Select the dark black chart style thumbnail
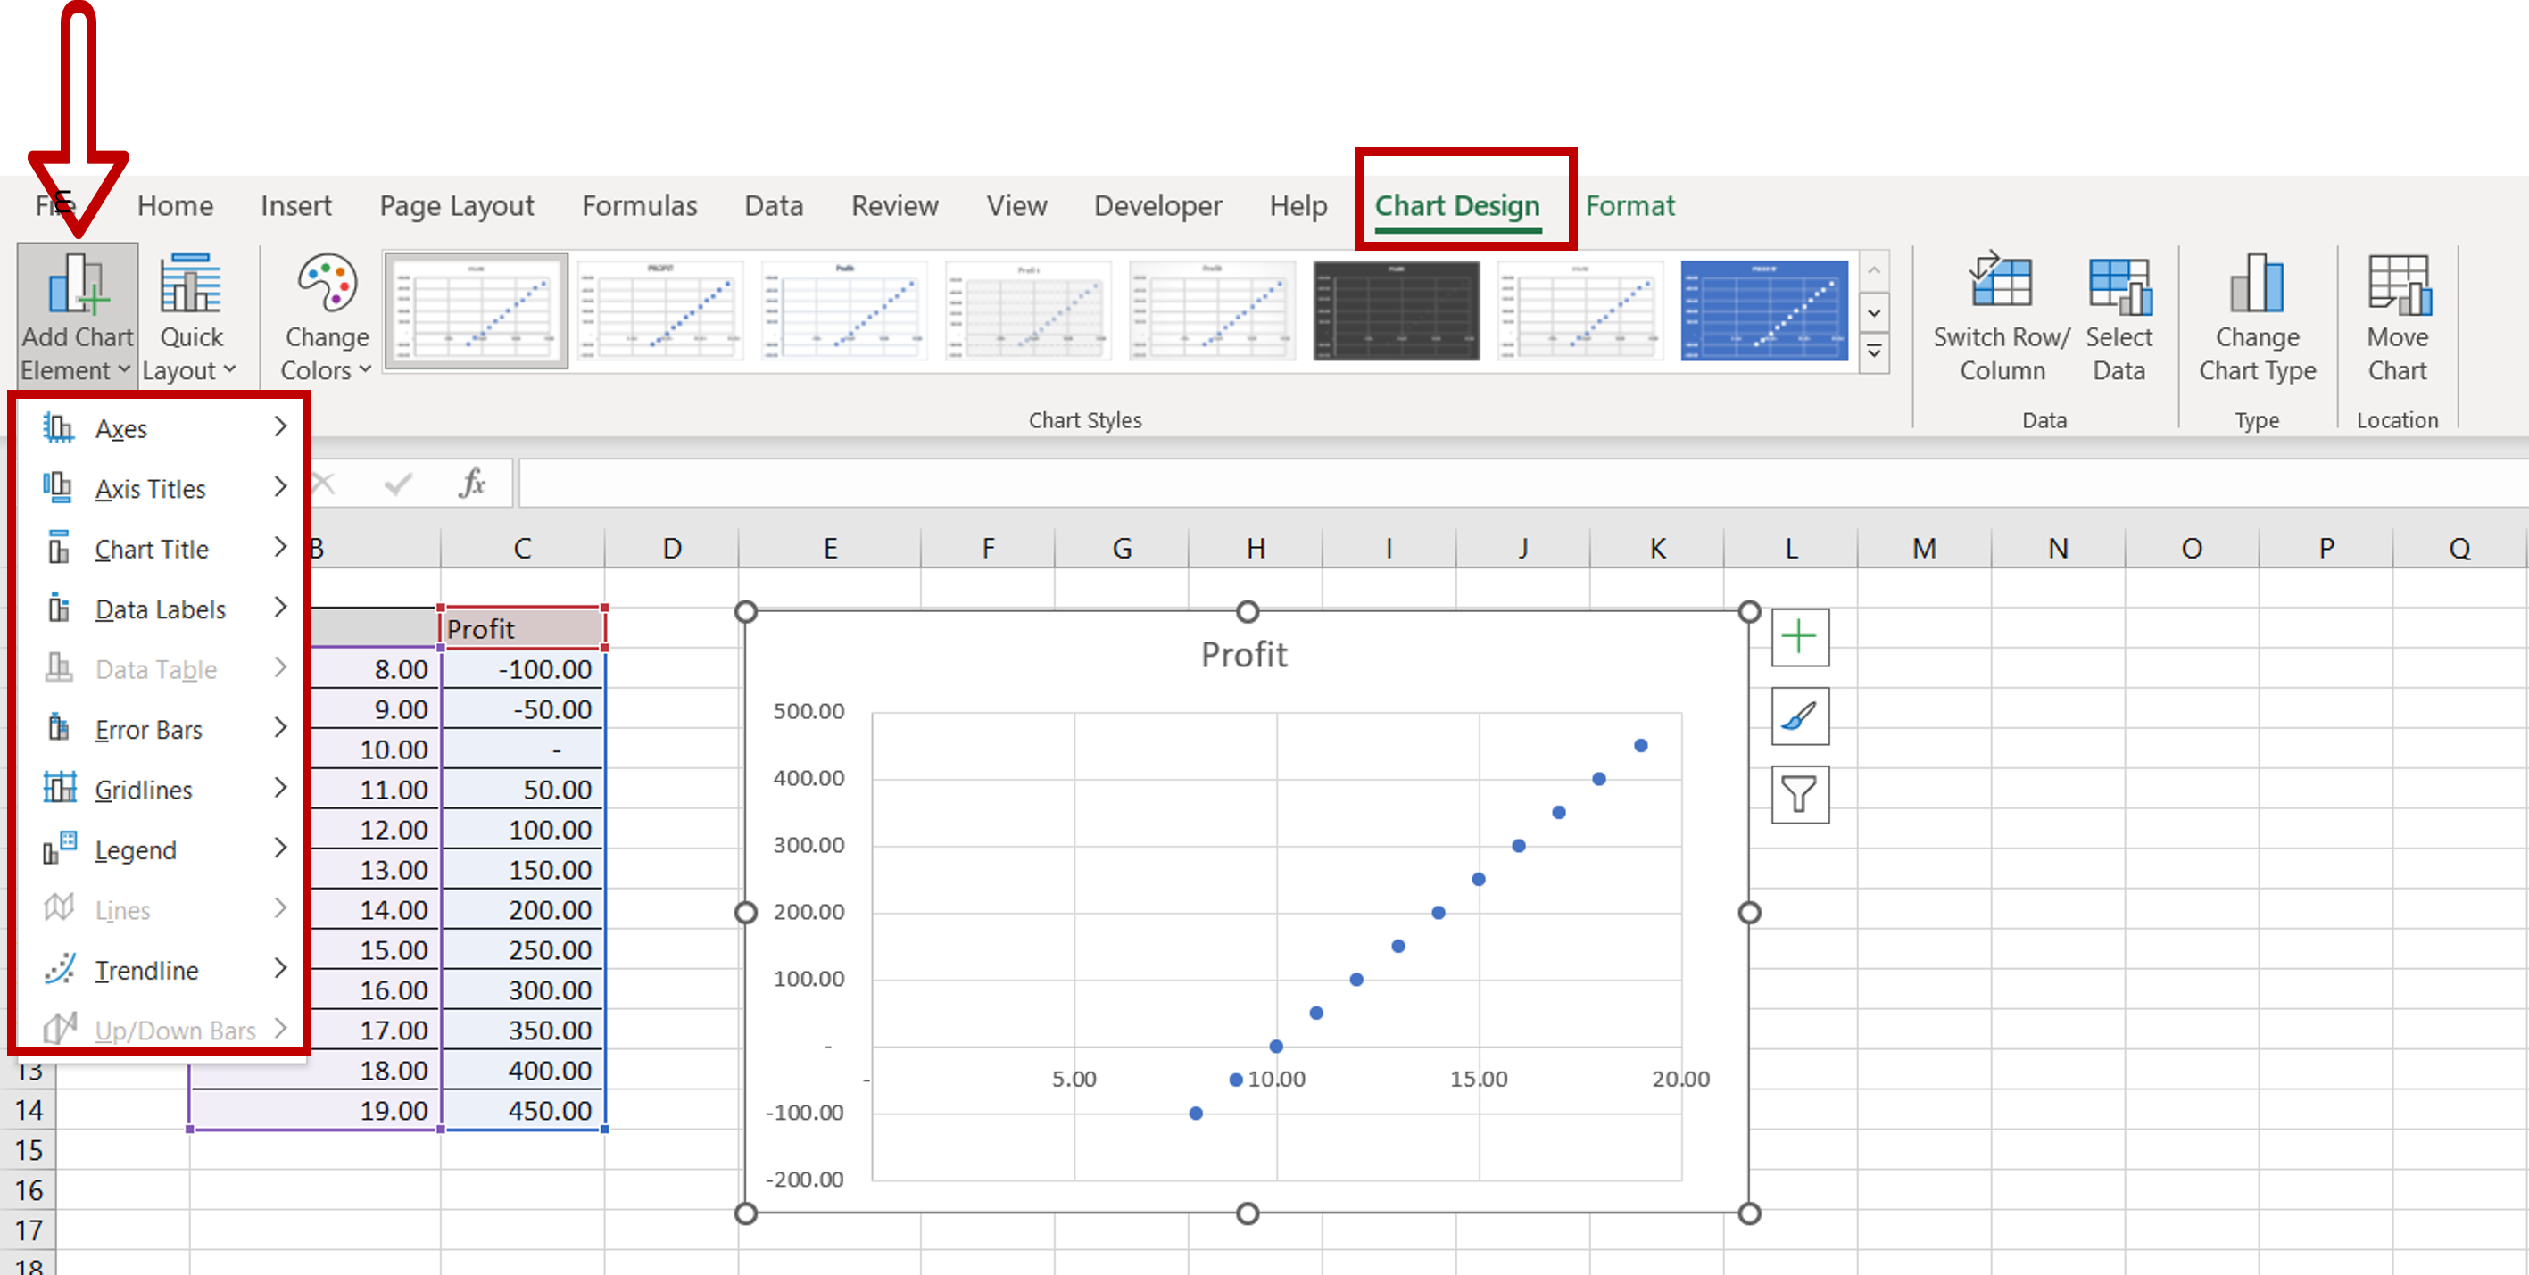2529x1275 pixels. (1396, 310)
